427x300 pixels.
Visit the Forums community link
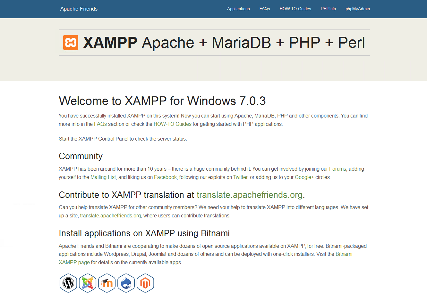pos(337,169)
